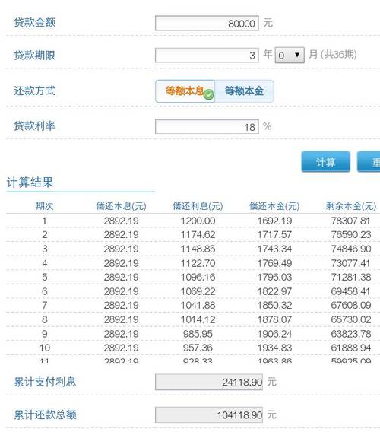Click the 累计支付利息 label

(45, 382)
